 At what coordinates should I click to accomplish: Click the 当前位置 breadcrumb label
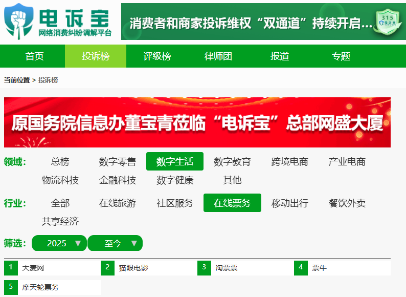point(17,80)
